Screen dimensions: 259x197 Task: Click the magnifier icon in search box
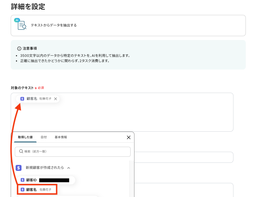click(x=21, y=151)
